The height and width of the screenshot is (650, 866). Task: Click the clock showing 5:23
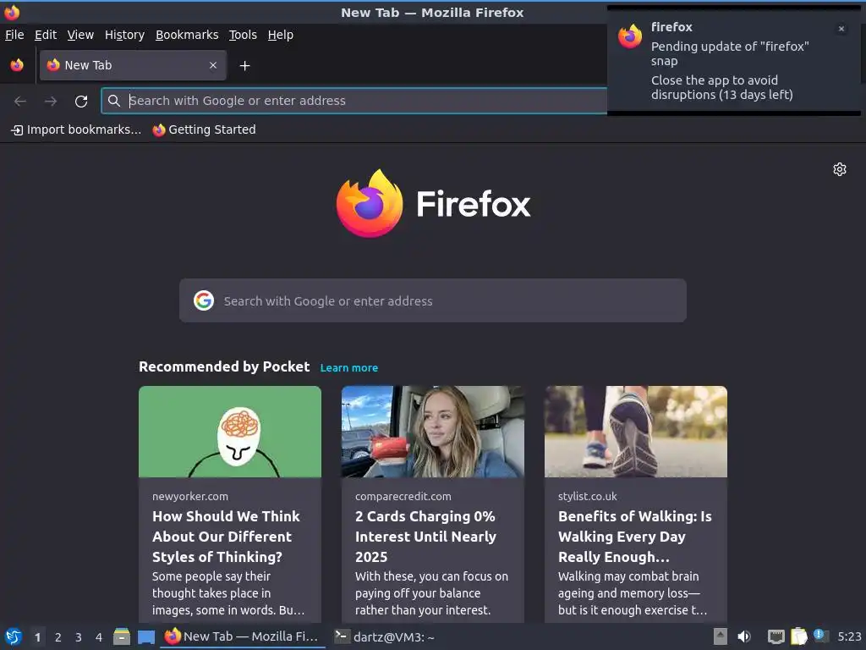pos(849,636)
